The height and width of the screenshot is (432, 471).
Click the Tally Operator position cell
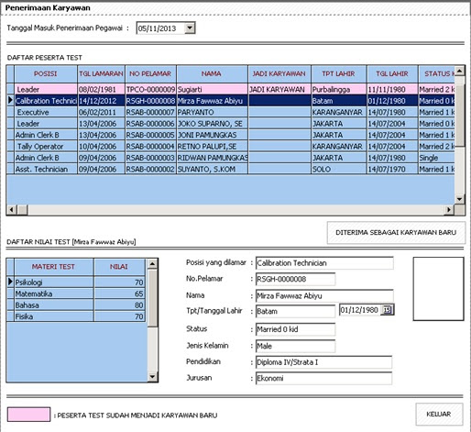(46, 146)
